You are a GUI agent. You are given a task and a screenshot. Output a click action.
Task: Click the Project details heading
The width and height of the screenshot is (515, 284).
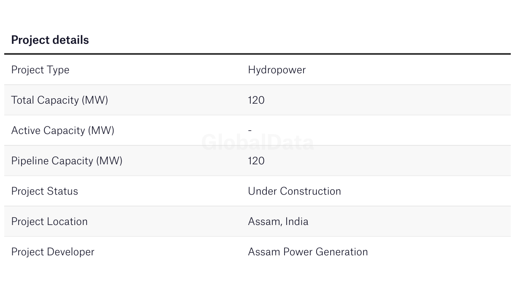50,40
